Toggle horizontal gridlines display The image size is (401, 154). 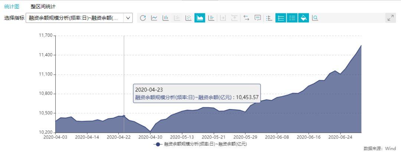coord(281,18)
